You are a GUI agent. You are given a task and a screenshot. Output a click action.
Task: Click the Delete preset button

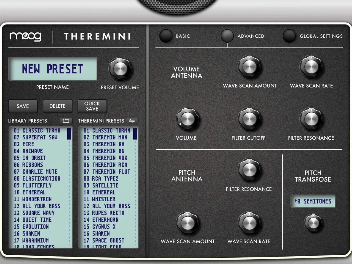click(57, 106)
